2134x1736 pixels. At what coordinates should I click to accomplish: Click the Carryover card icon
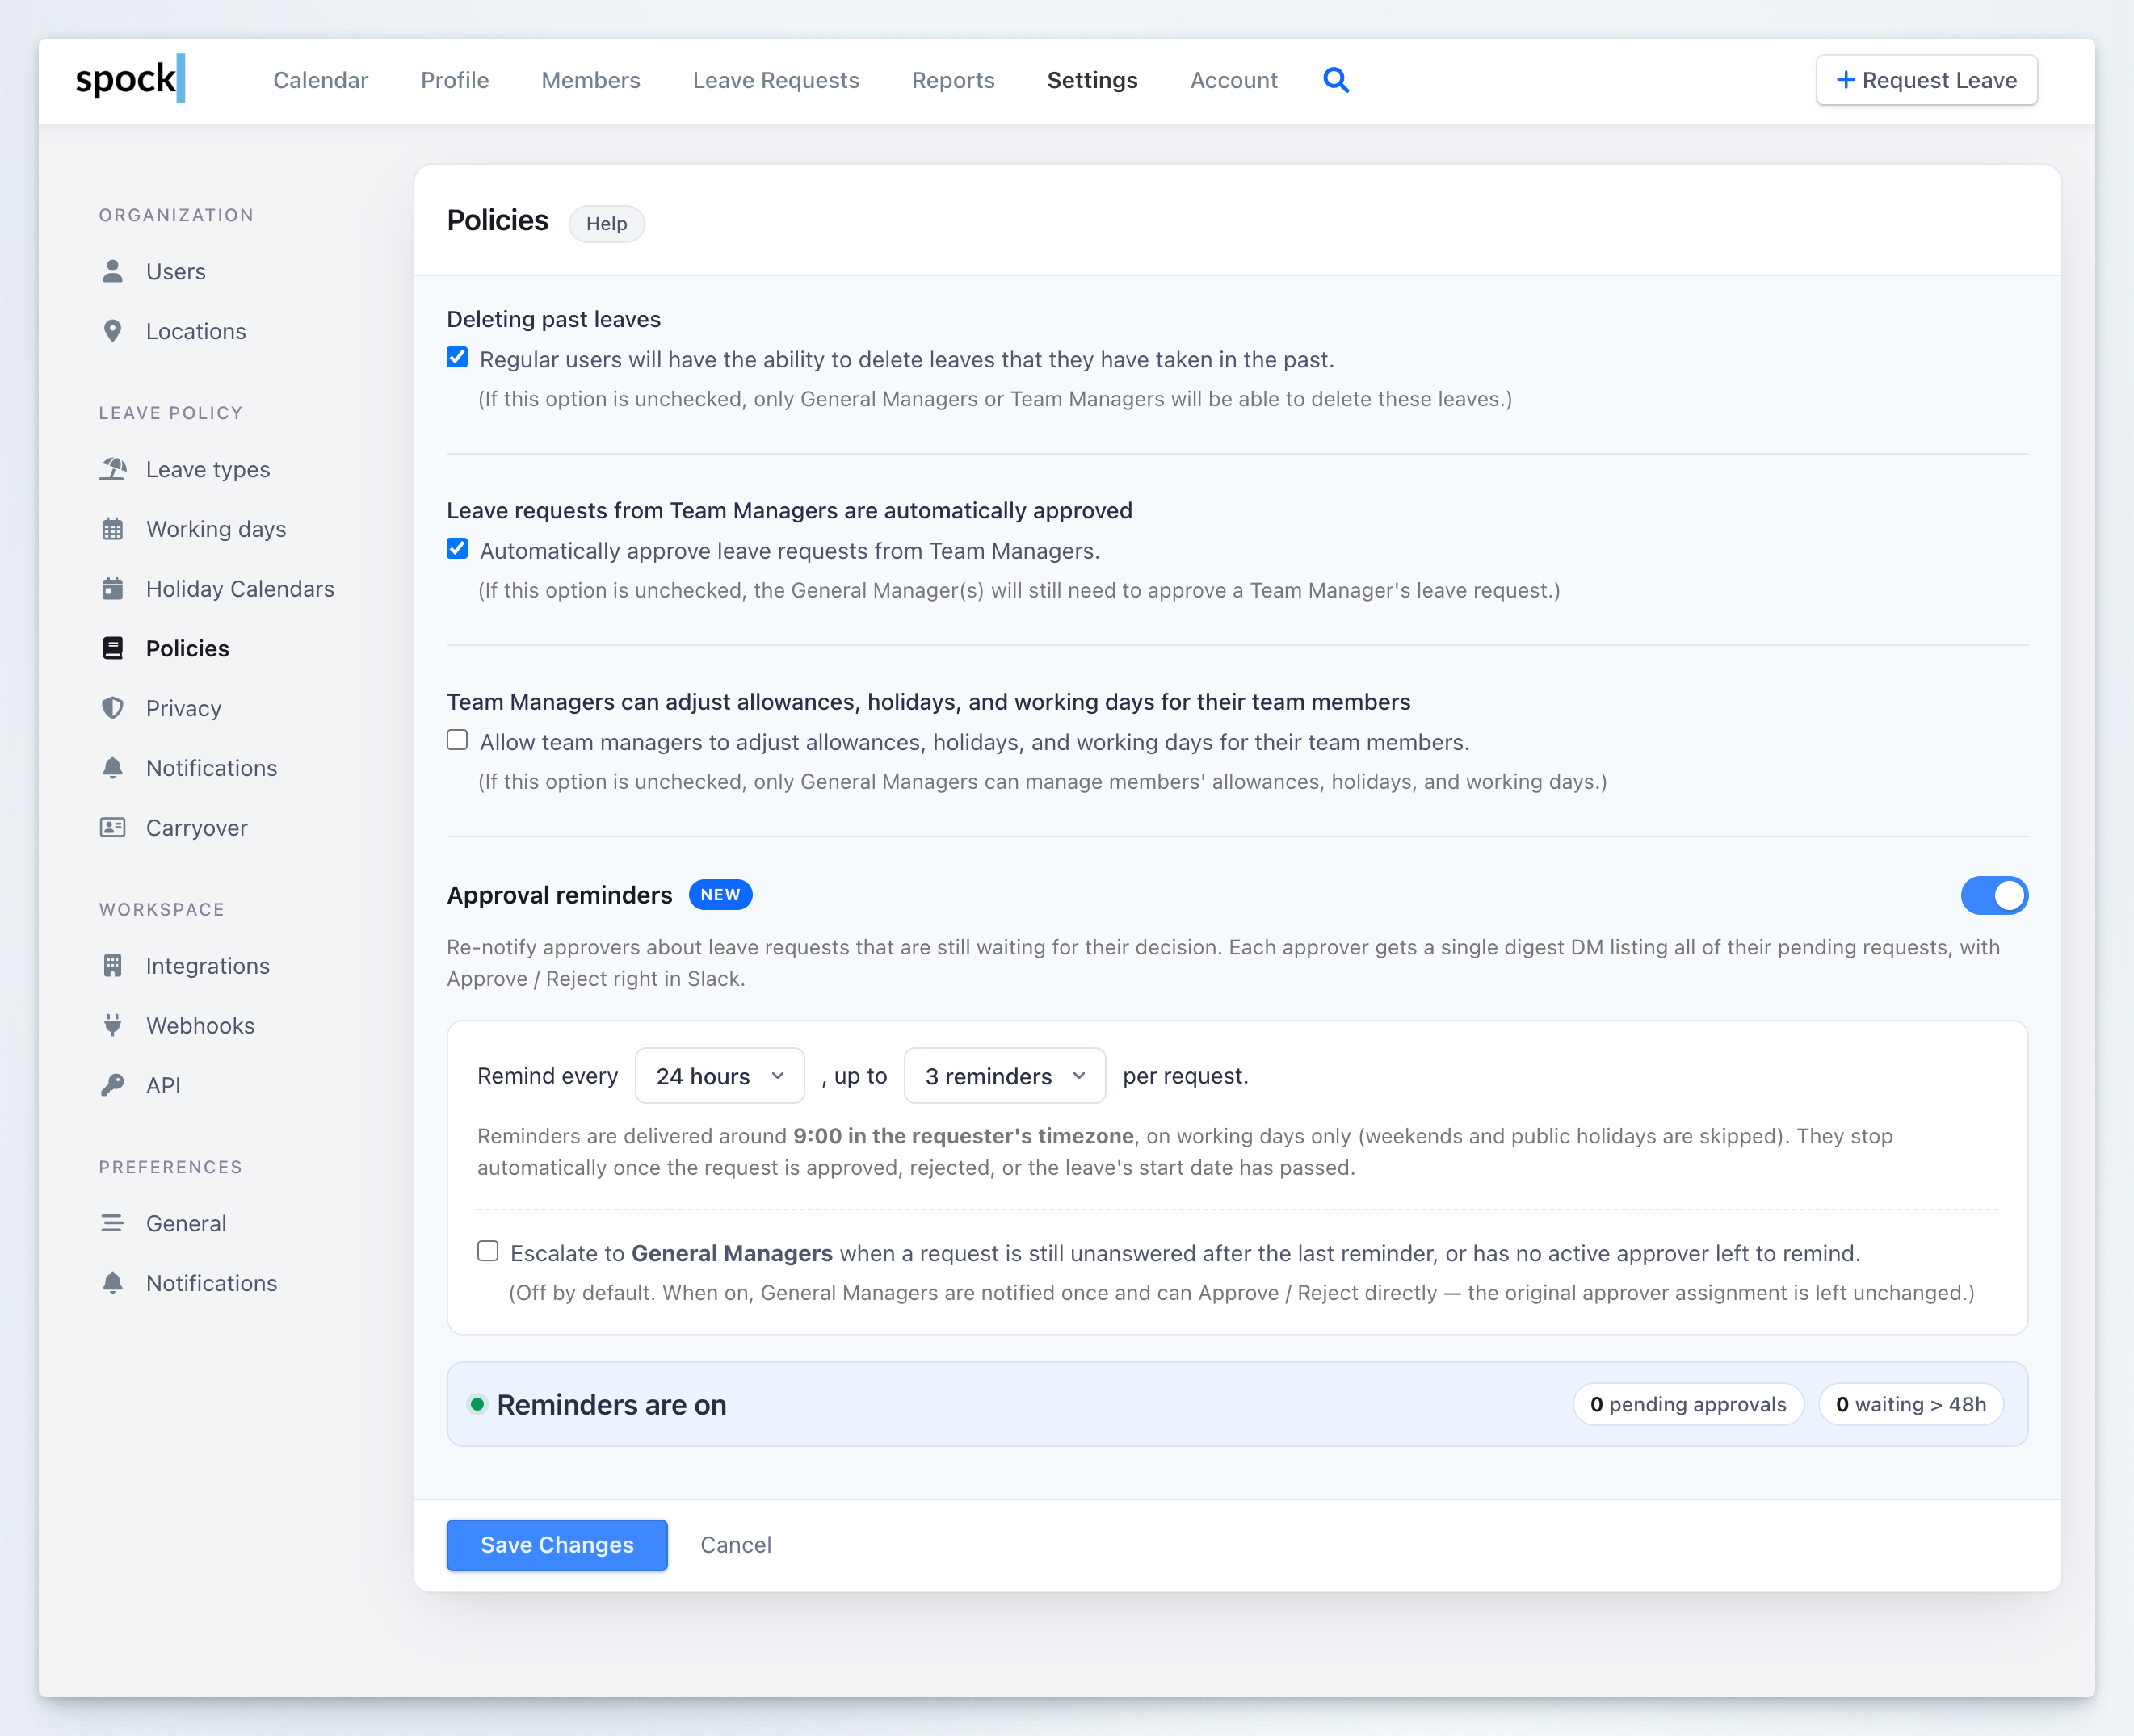coord(112,827)
